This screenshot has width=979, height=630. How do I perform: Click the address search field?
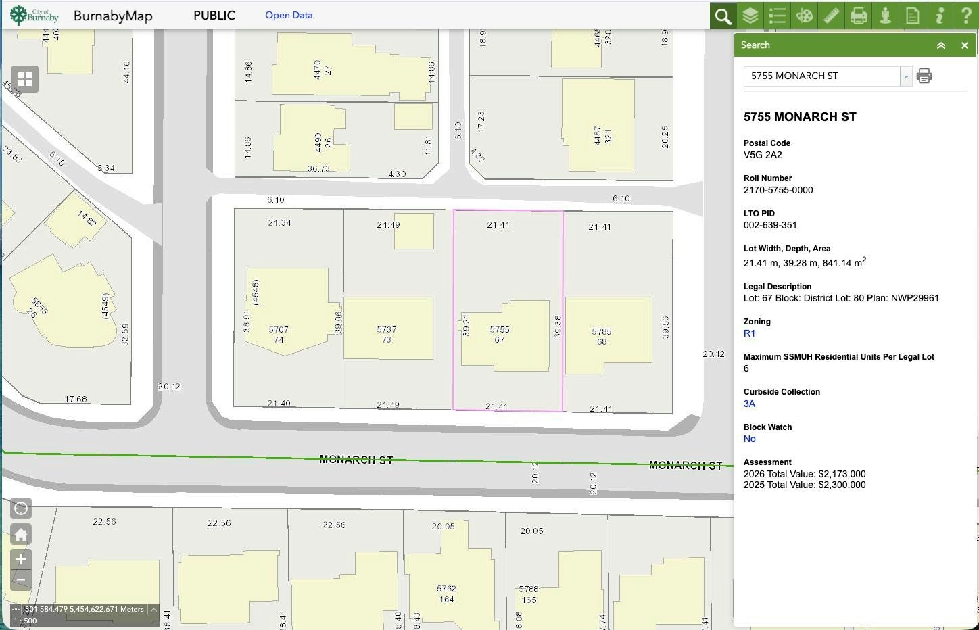click(x=821, y=76)
